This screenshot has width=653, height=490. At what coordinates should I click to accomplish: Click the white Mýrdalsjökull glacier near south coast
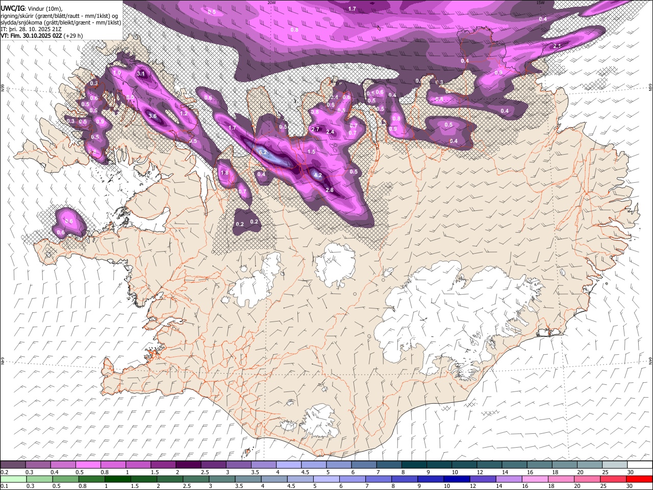tap(320, 421)
